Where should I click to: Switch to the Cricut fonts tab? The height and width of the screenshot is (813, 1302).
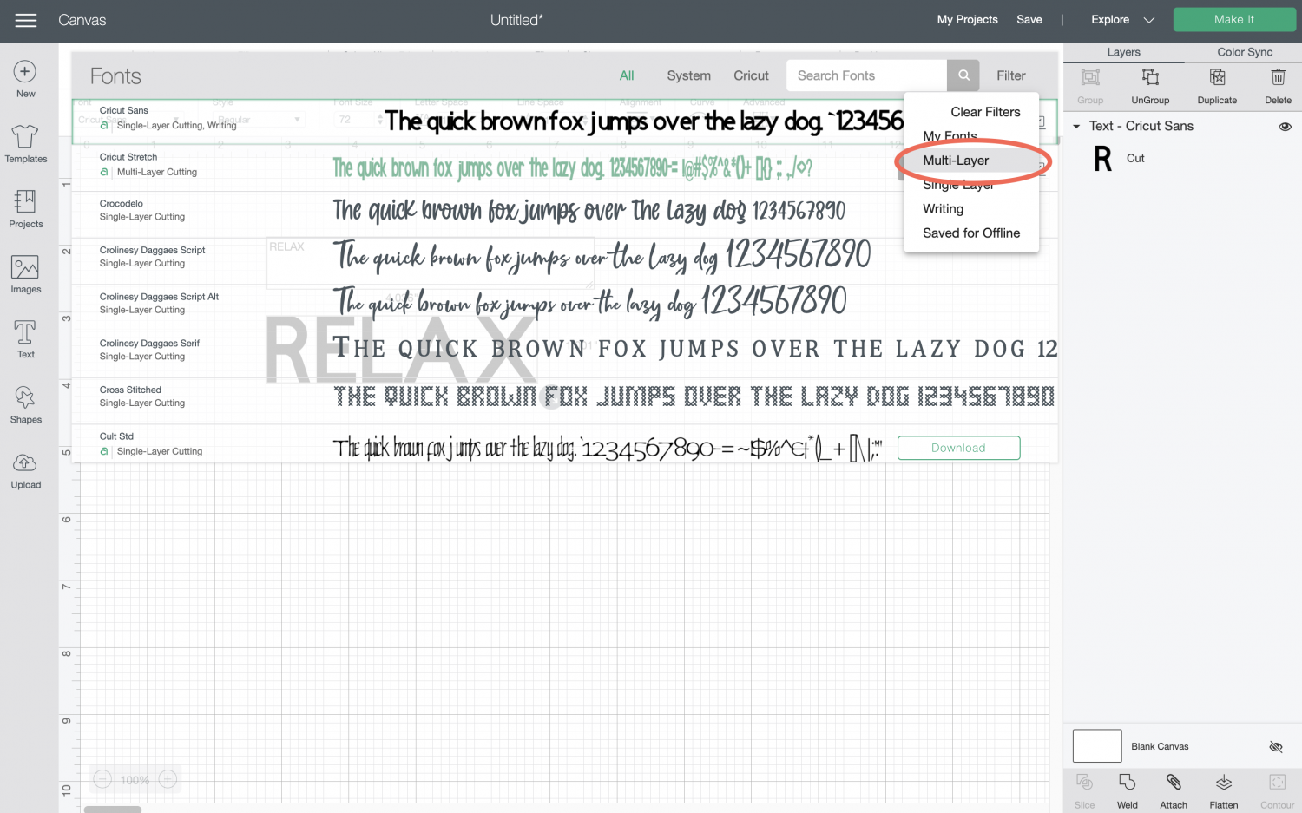(x=751, y=75)
